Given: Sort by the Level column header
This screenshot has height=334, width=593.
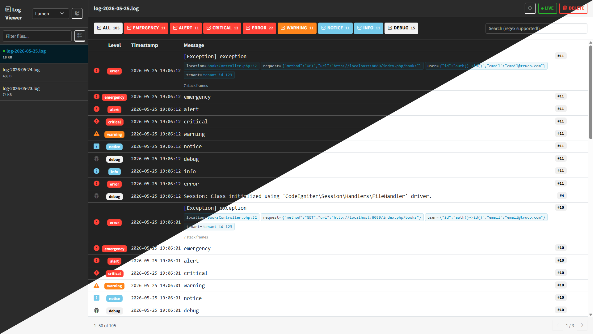Looking at the screenshot, I should pyautogui.click(x=114, y=45).
